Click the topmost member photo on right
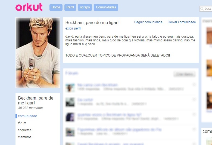The image size is (212, 145). (x=209, y=35)
